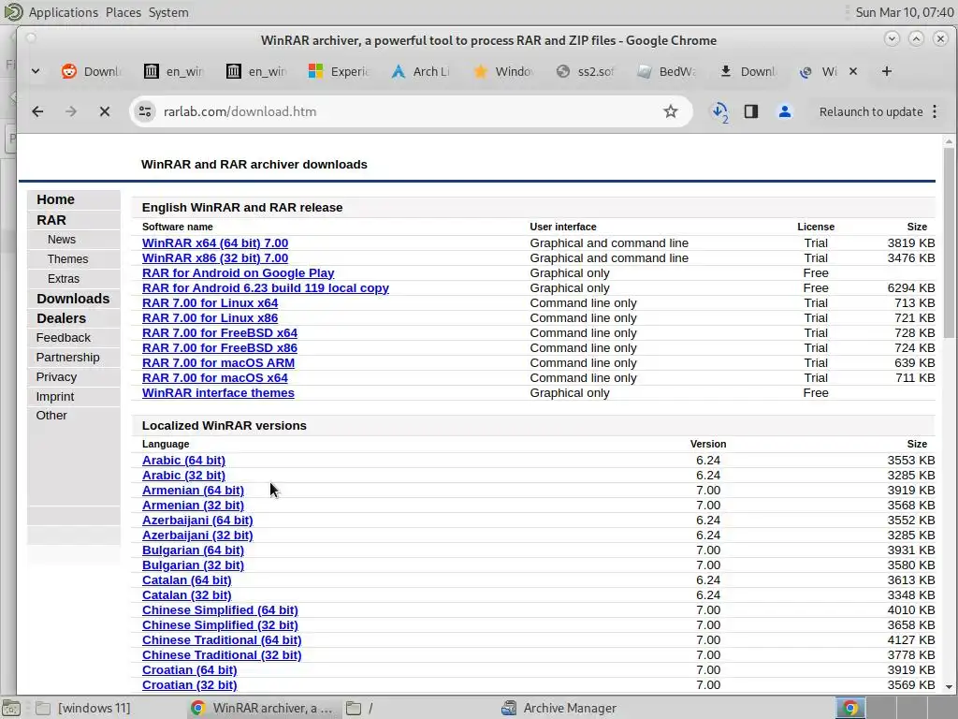Download Catalan (32 bit) version
This screenshot has width=958, height=719.
point(187,594)
